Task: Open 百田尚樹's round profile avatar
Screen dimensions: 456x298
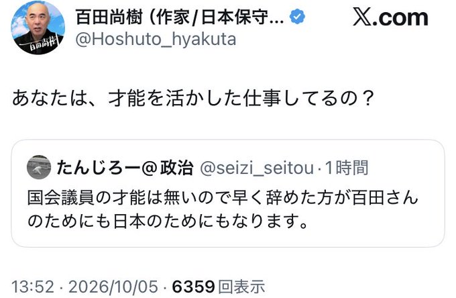Action: coord(38,28)
